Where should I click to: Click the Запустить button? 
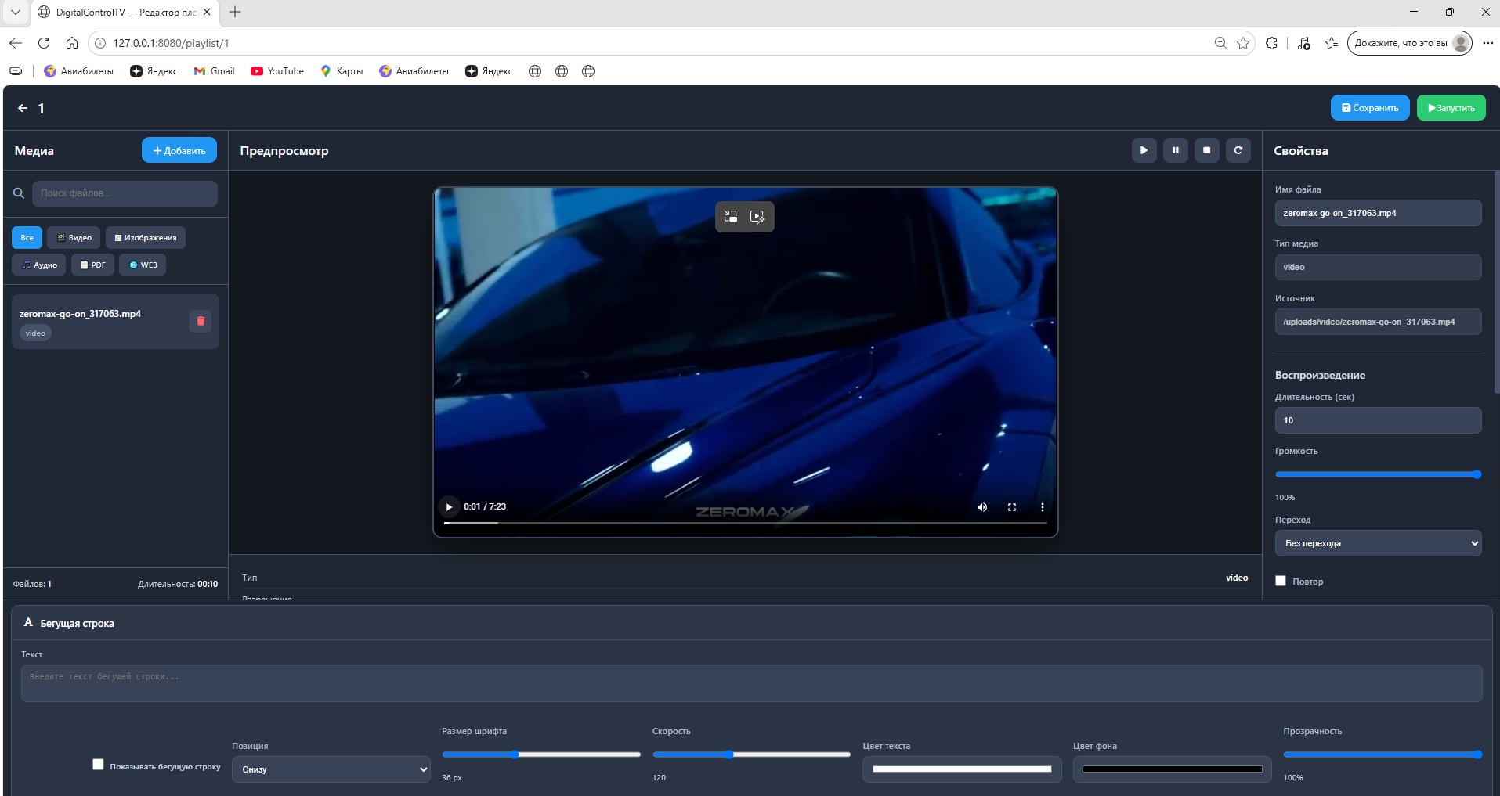click(x=1451, y=108)
